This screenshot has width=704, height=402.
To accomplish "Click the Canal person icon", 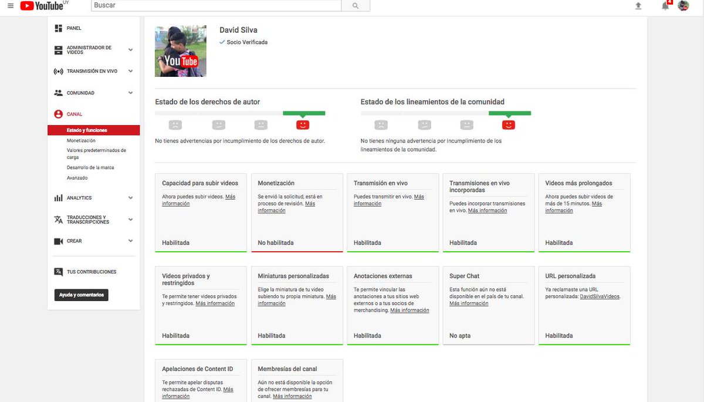I will point(58,114).
